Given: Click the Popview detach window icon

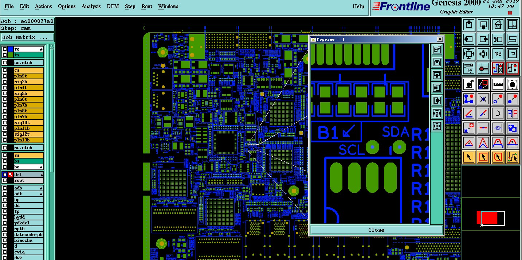Looking at the screenshot, I should pyautogui.click(x=437, y=49).
